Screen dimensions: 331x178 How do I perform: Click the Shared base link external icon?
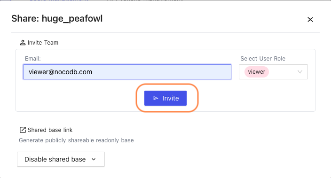tap(23, 130)
